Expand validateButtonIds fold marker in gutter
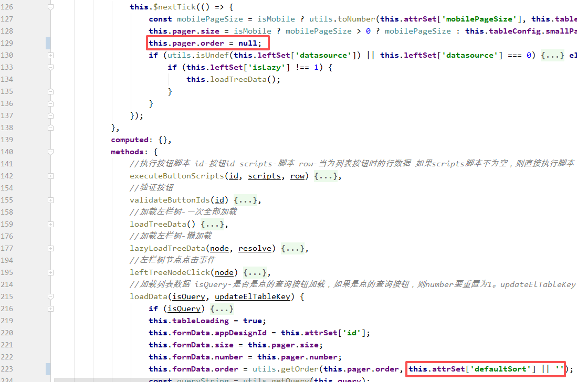 point(50,200)
